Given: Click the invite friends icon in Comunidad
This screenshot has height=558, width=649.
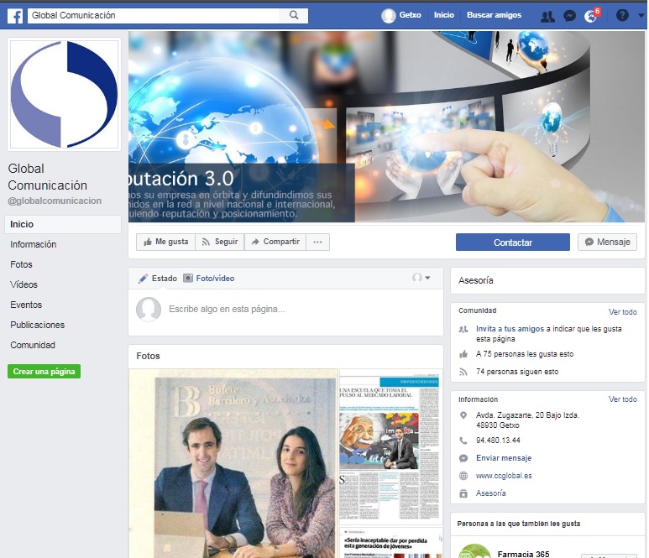Looking at the screenshot, I should coord(463,329).
